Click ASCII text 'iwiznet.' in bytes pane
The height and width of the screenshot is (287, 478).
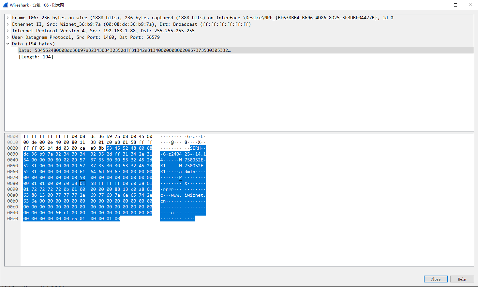tap(195, 195)
